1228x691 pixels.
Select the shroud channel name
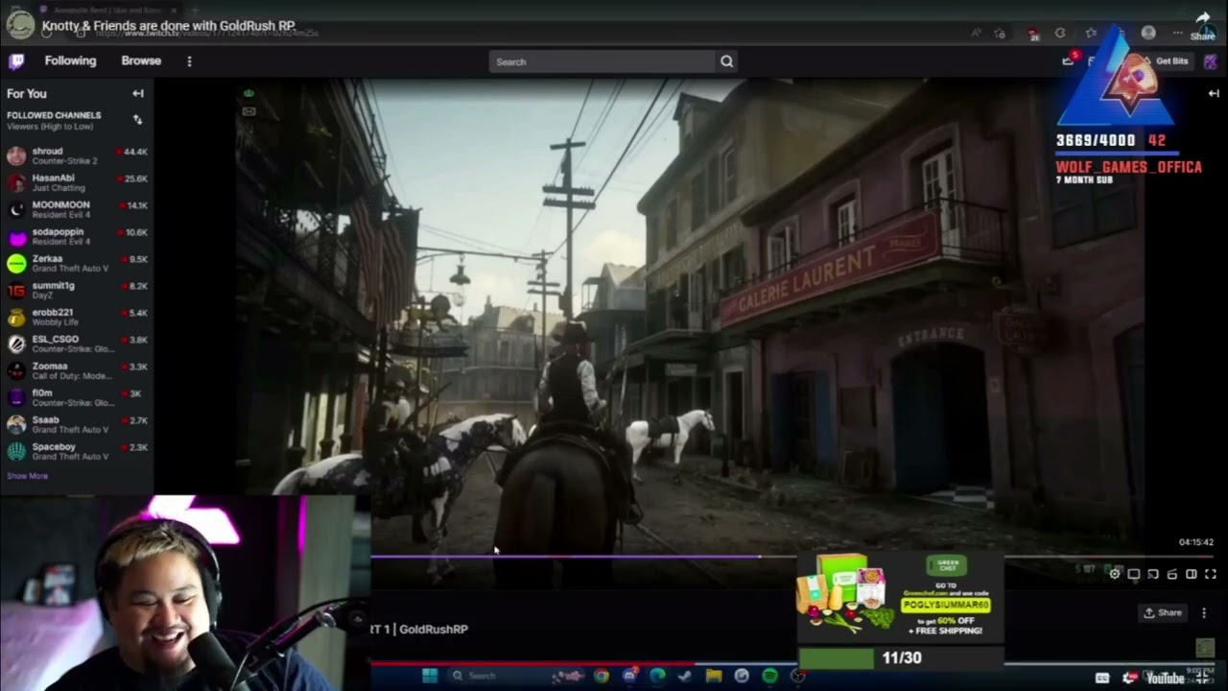click(x=47, y=151)
